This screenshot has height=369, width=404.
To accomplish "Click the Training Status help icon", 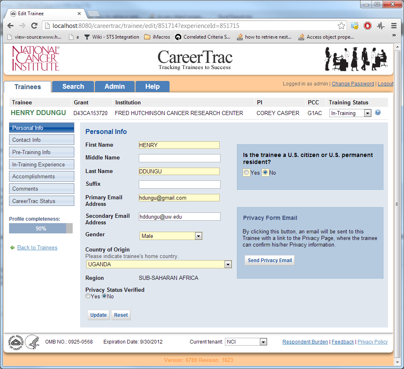I will point(378,113).
